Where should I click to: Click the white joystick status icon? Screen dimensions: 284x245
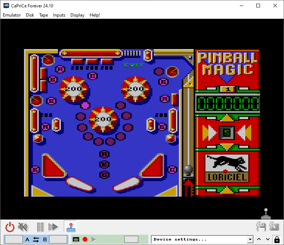pyautogui.click(x=266, y=214)
